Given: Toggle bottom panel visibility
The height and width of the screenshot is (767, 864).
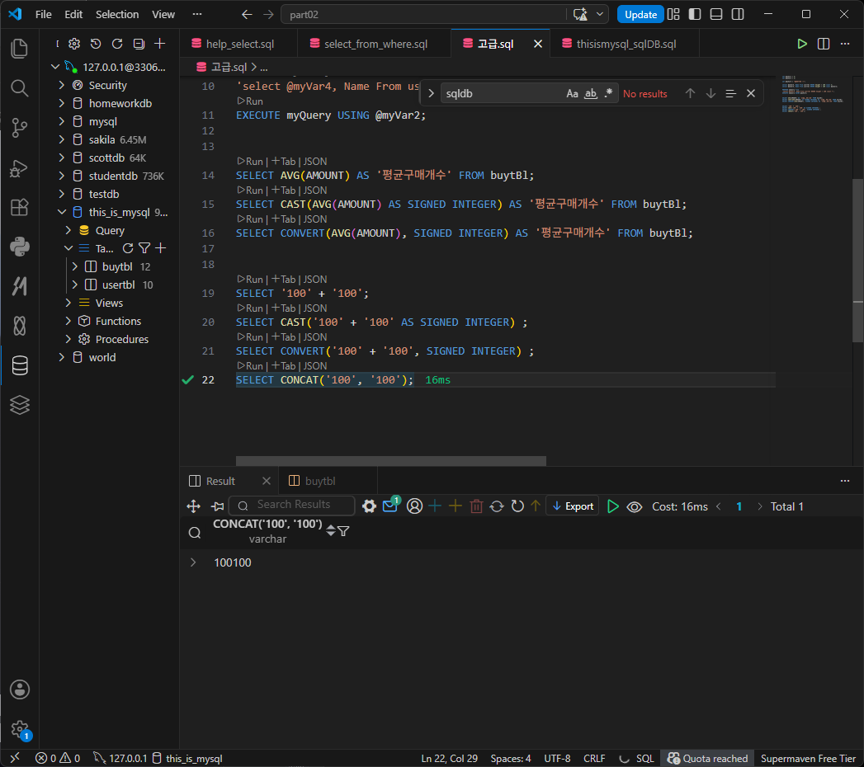Looking at the screenshot, I should [x=715, y=14].
